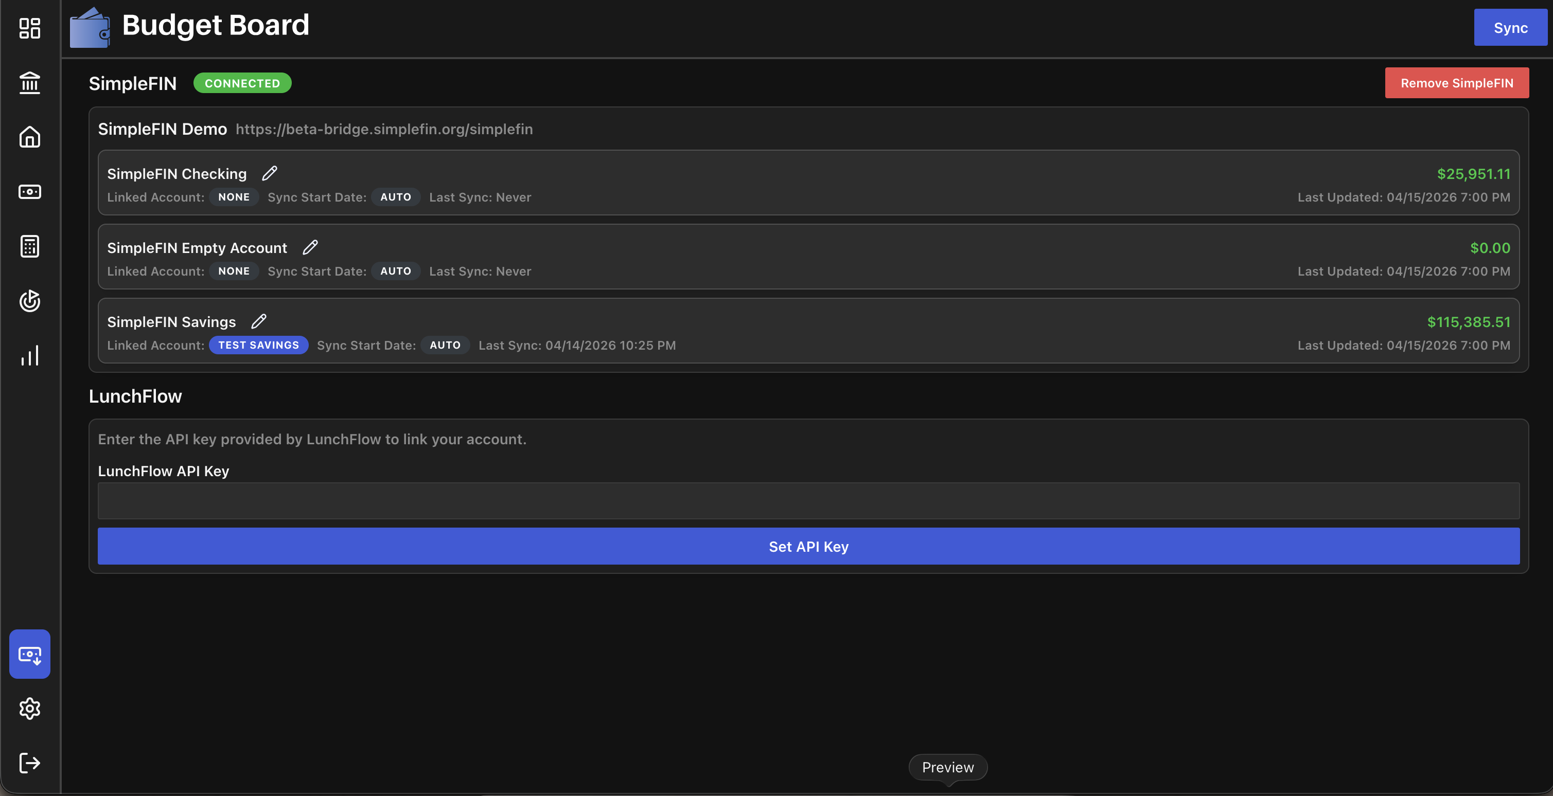Image resolution: width=1553 pixels, height=796 pixels.
Task: Click the LunchFlow API key instructions text
Action: click(312, 439)
